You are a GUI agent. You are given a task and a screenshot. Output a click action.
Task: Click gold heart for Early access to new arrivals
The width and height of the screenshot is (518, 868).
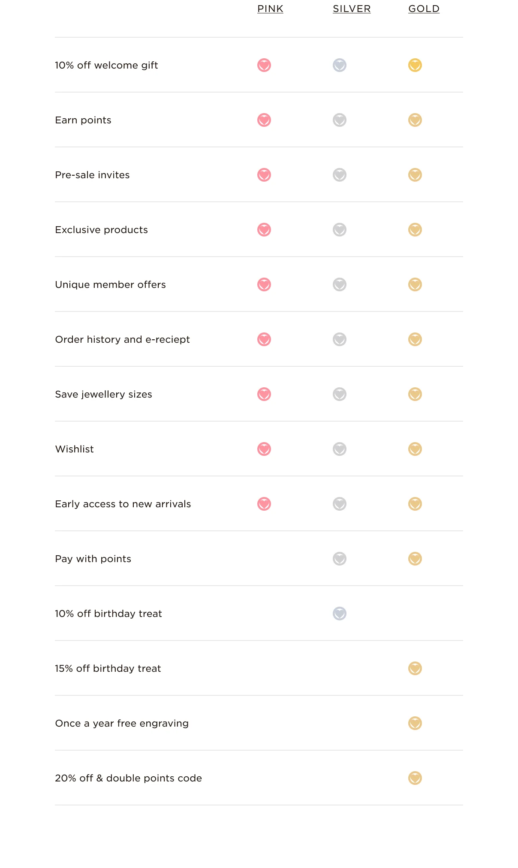(415, 504)
